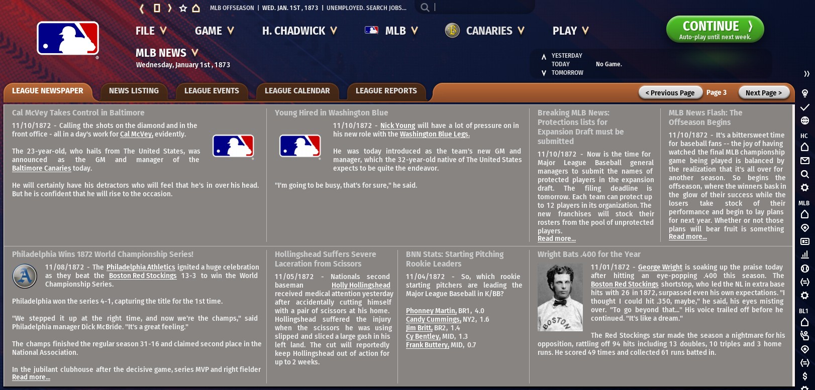Click the sidebar search magnifier under HC

point(804,174)
